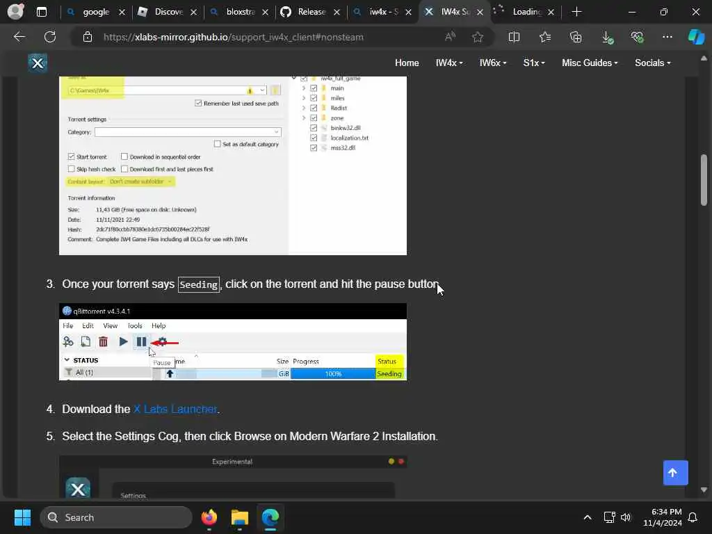Refresh the current page
The image size is (712, 534).
coord(50,37)
